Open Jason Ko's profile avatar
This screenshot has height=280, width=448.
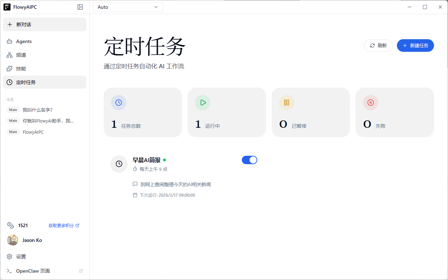point(13,240)
